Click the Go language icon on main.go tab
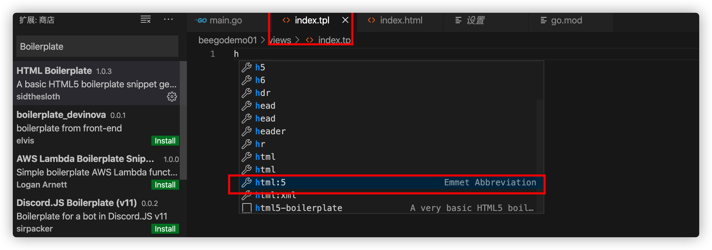The image size is (712, 250). pos(201,20)
